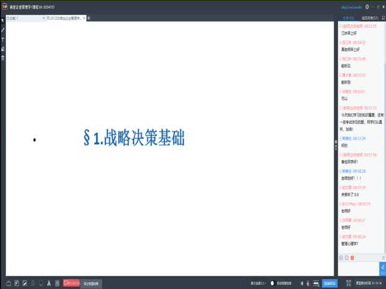Open the 最大连麦人 dropdown

259,284
